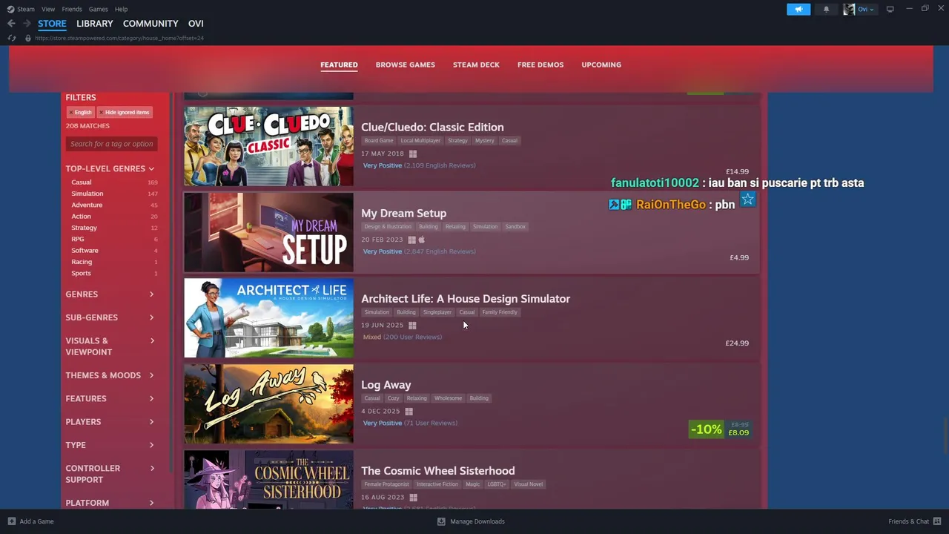
Task: Select the Upcoming tab
Action: (601, 65)
